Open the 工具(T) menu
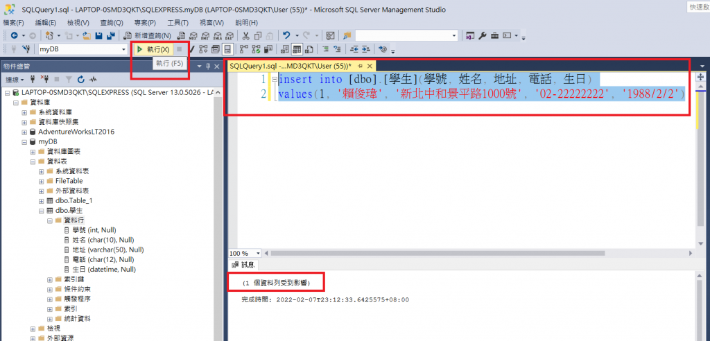The height and width of the screenshot is (341, 710). tap(178, 23)
